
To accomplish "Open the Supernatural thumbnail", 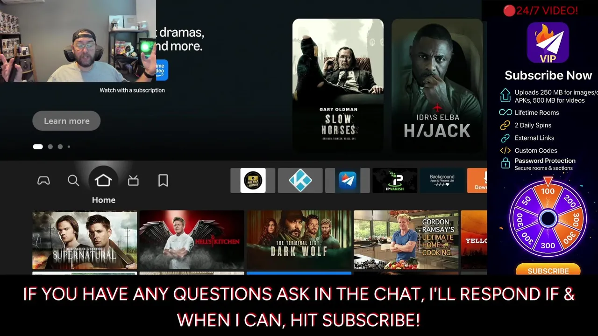I will [85, 240].
